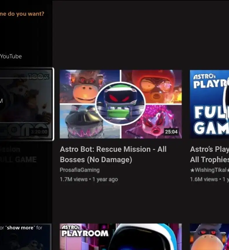Click the circular robot face in thumbnail center
Viewport: 229px width, 250px height.
point(120,104)
